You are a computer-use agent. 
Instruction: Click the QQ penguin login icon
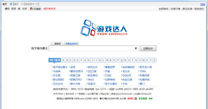[31, 9]
